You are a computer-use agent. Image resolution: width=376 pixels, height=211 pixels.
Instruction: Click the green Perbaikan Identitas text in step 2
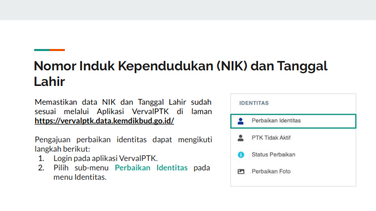coord(151,168)
